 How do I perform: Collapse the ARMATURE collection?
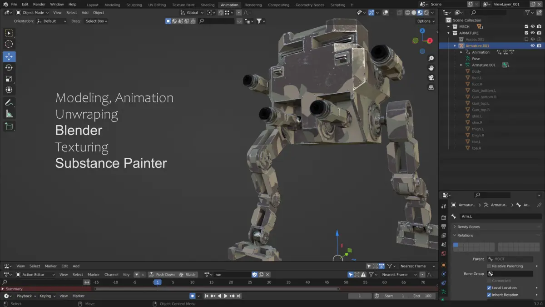tap(449, 33)
